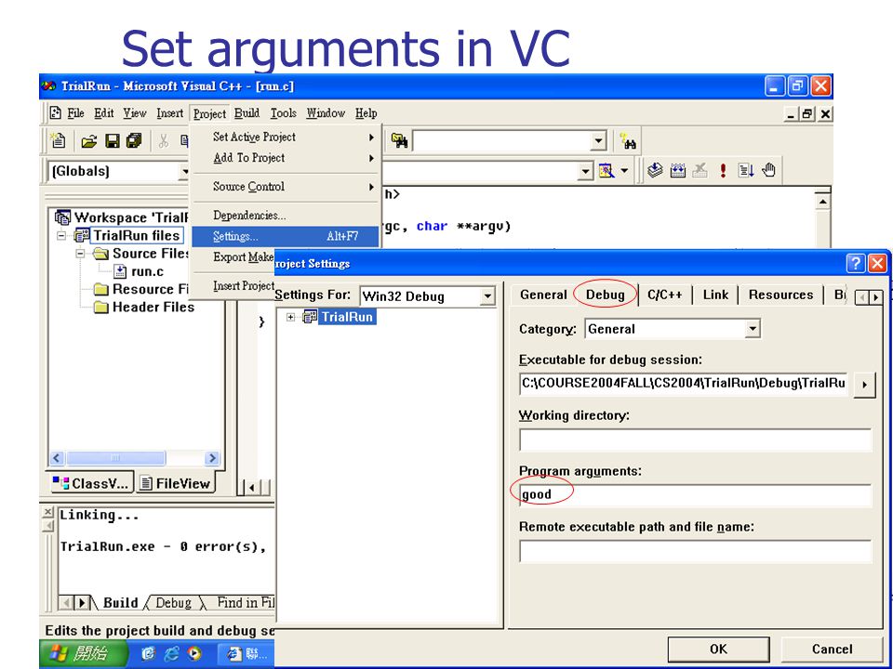Switch to the output window Debug tab

(x=173, y=602)
